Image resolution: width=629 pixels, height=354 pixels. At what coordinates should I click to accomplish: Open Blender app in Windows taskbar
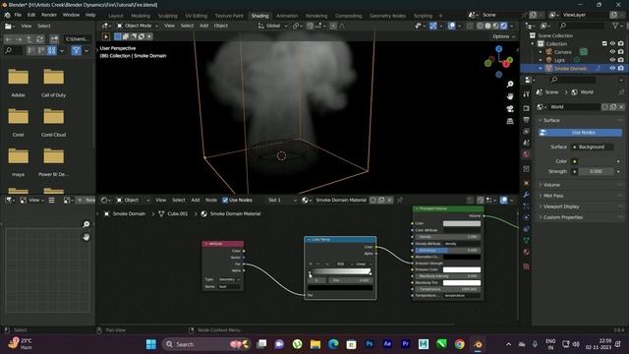(x=478, y=344)
